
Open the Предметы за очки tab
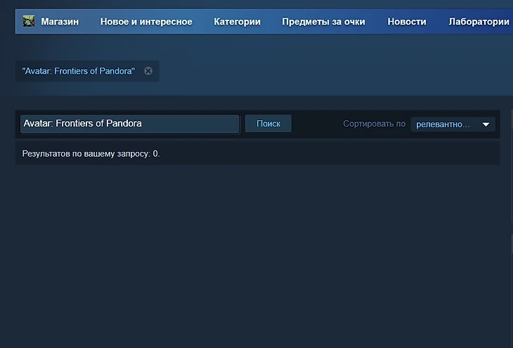point(323,22)
